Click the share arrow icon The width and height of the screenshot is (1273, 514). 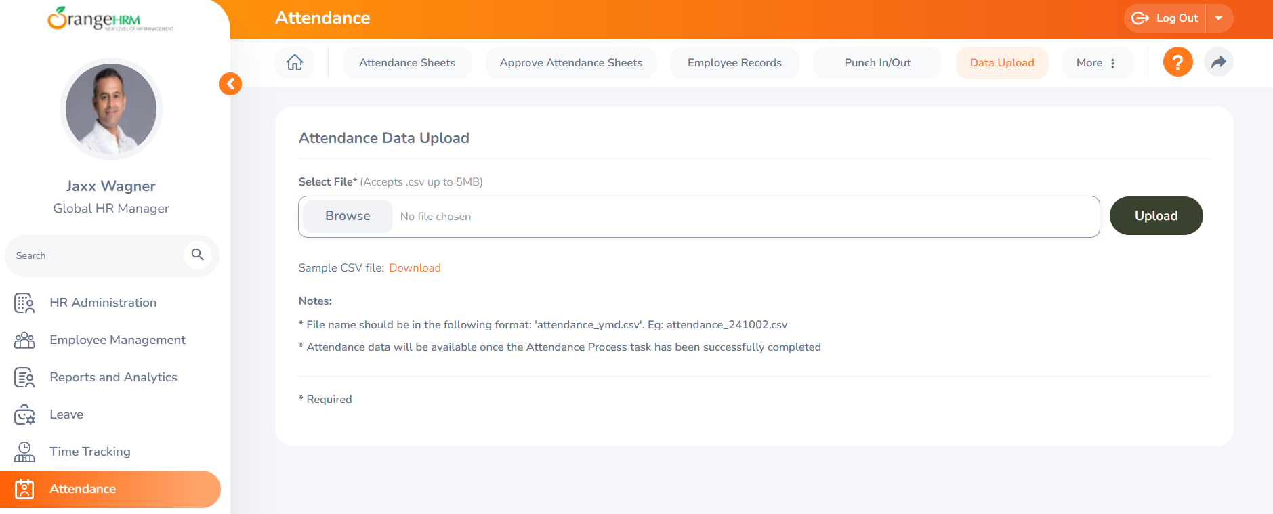tap(1218, 62)
